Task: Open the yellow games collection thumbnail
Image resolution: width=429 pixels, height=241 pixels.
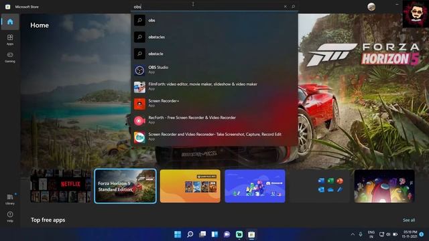Action: coord(190,186)
